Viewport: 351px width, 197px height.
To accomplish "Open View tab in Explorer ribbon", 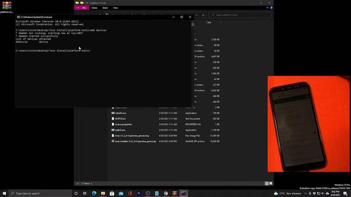I will click(115, 8).
